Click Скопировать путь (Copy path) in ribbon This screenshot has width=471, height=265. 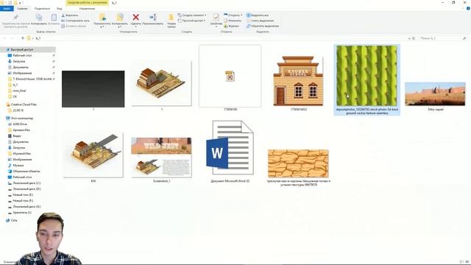(x=75, y=21)
